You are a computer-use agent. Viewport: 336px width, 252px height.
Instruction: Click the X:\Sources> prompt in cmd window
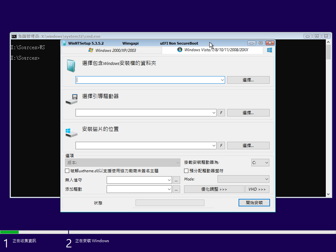pyautogui.click(x=25, y=58)
